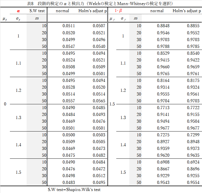Click the alpha value 0.0524

pyautogui.click(x=69, y=60)
